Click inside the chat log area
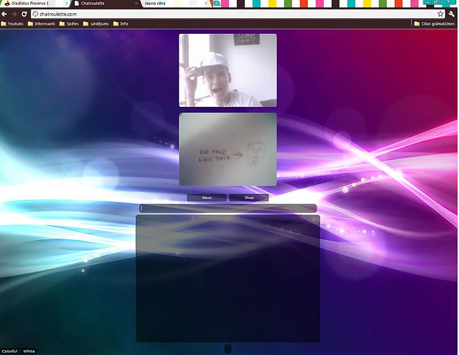The height and width of the screenshot is (355, 459). click(x=228, y=279)
